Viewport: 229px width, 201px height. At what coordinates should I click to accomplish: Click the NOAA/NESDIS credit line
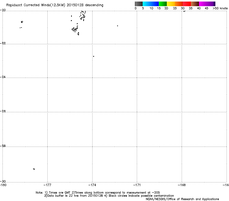182,199
